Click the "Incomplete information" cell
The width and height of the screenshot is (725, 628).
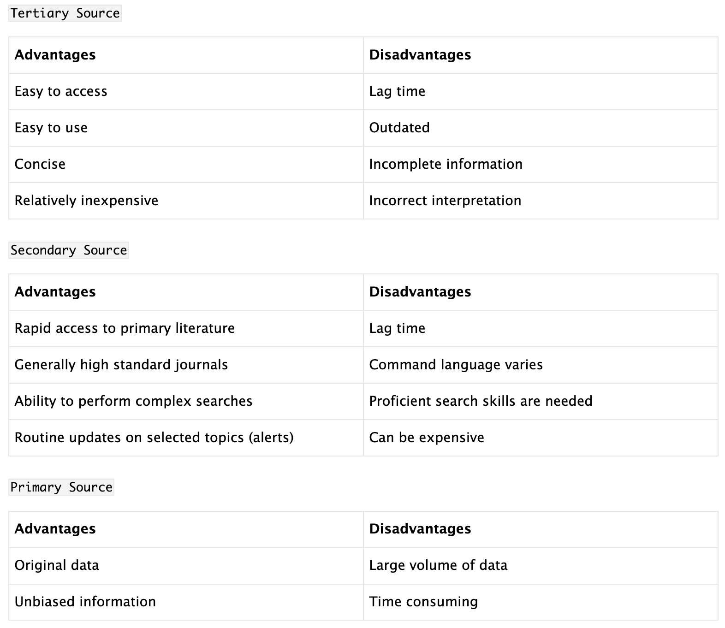[446, 164]
